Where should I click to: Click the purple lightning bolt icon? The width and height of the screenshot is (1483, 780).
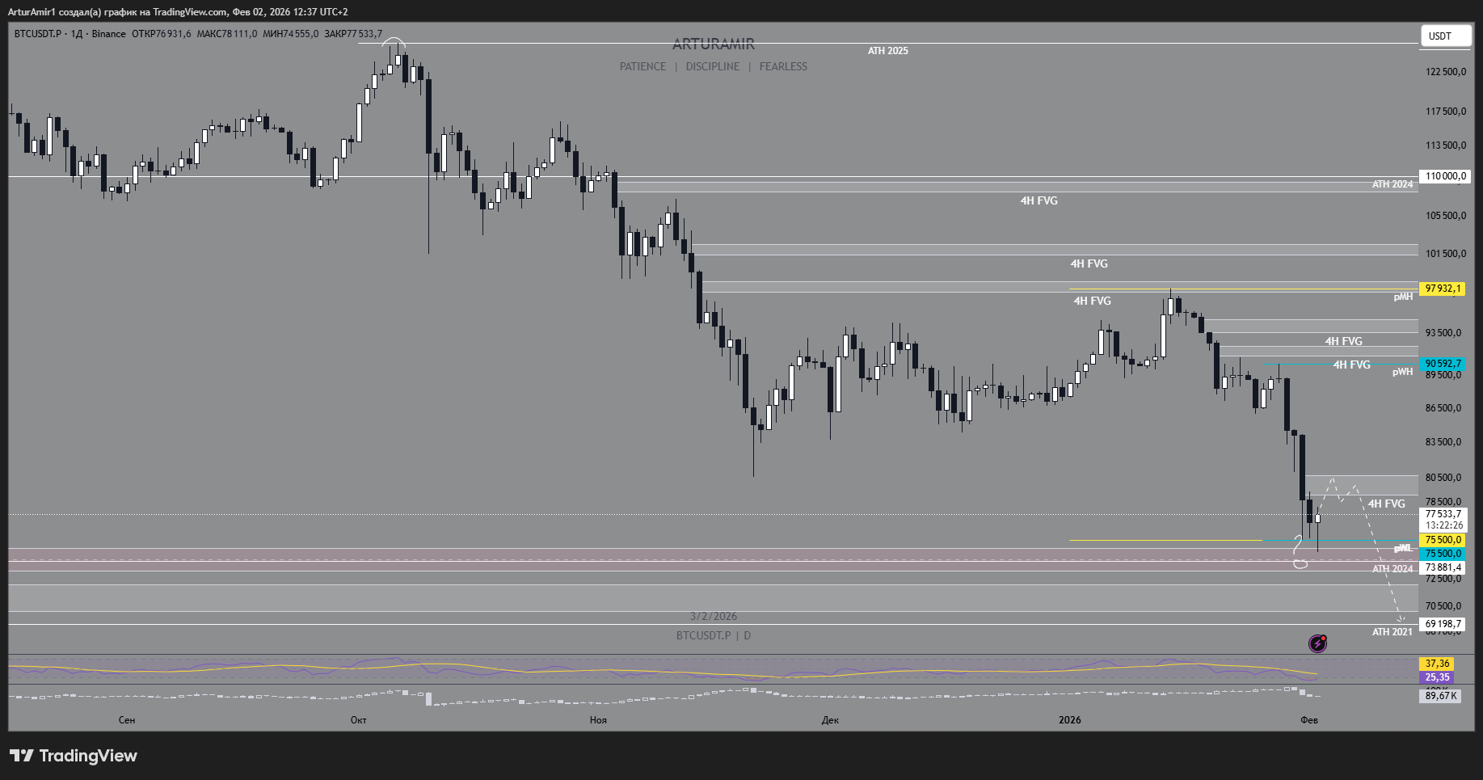(x=1317, y=643)
